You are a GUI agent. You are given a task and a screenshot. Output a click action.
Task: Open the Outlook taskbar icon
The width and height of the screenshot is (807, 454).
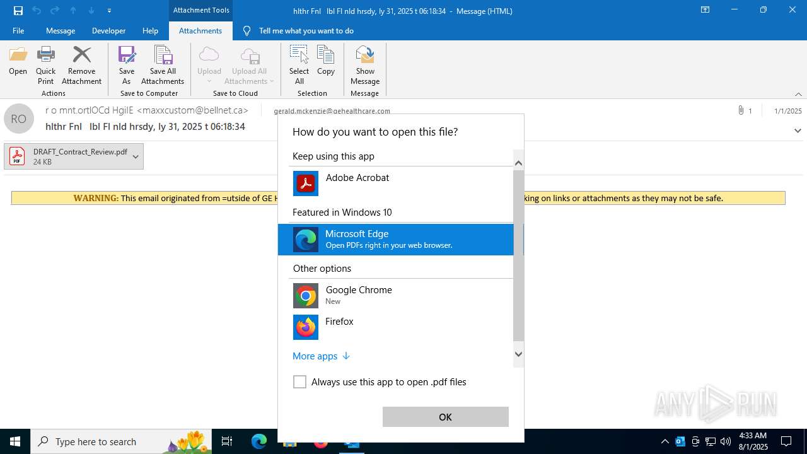click(351, 443)
